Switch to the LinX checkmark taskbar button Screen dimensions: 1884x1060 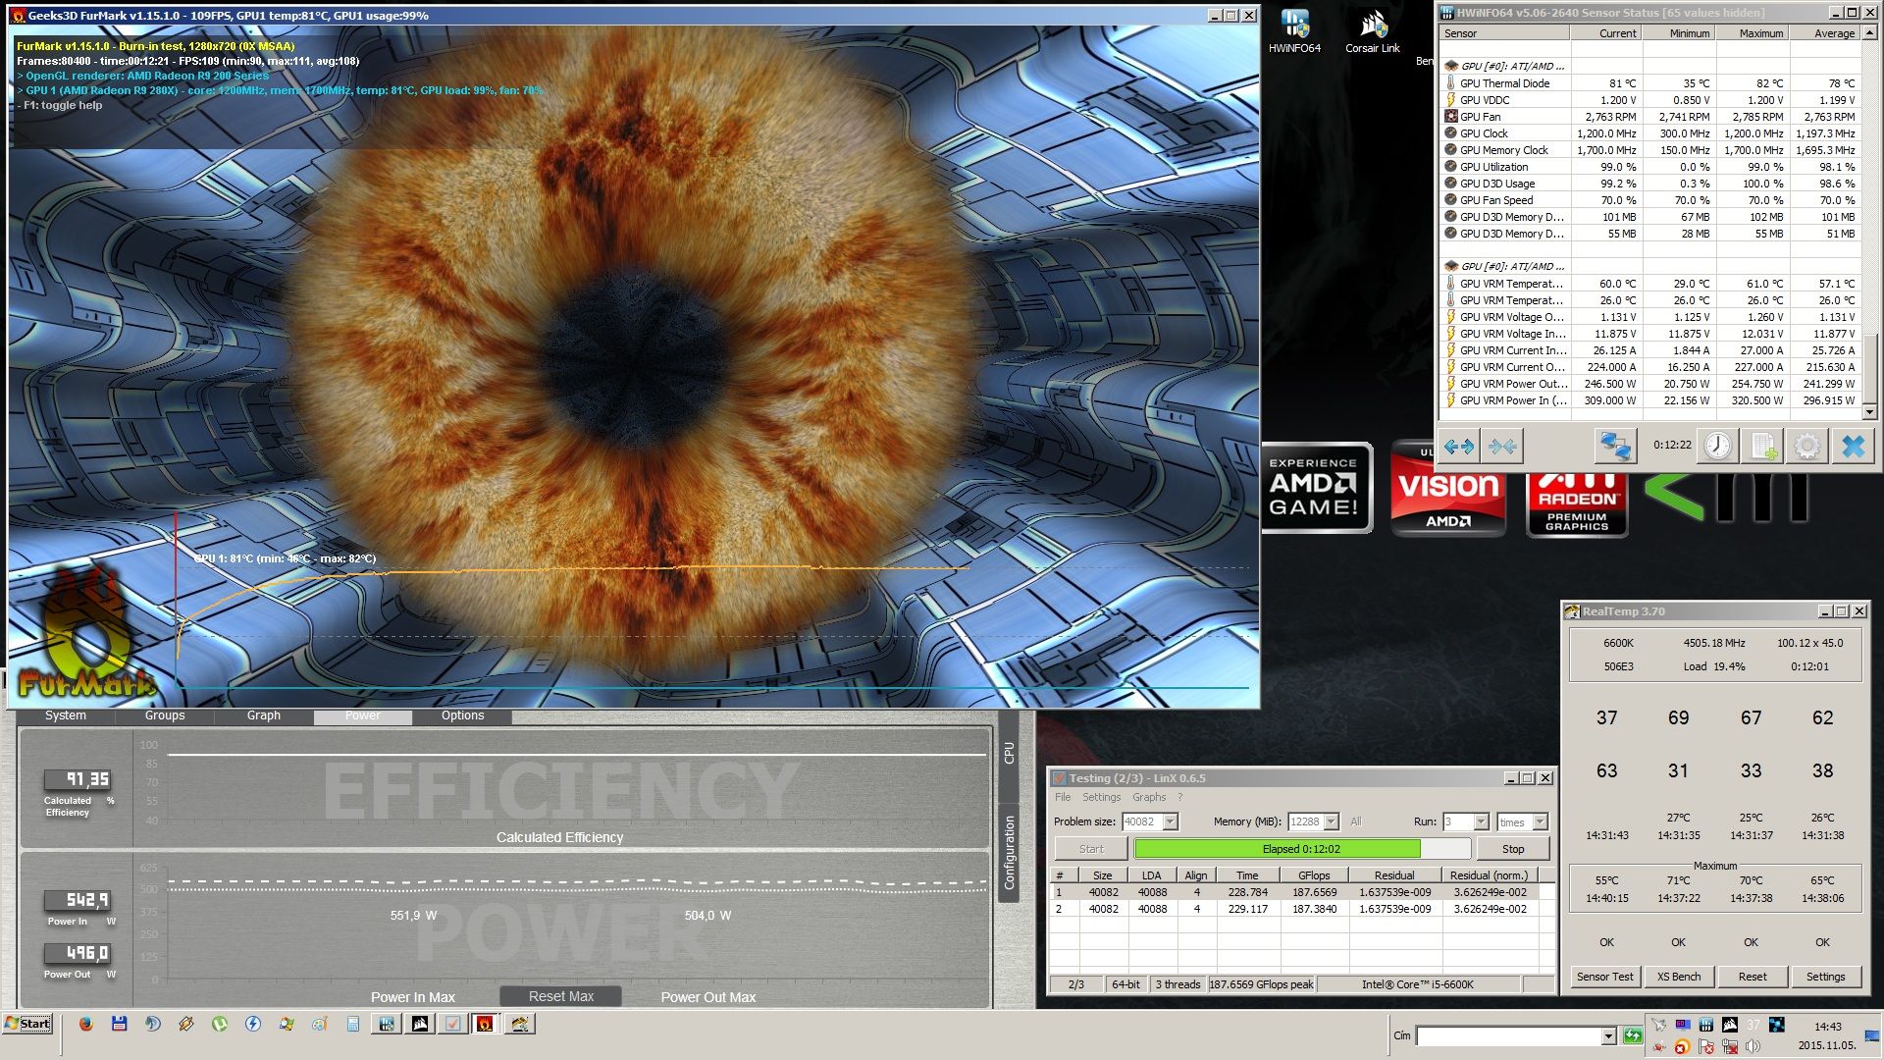coord(452,1024)
